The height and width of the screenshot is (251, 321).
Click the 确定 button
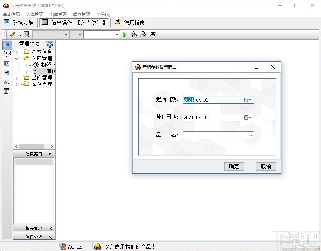click(234, 167)
